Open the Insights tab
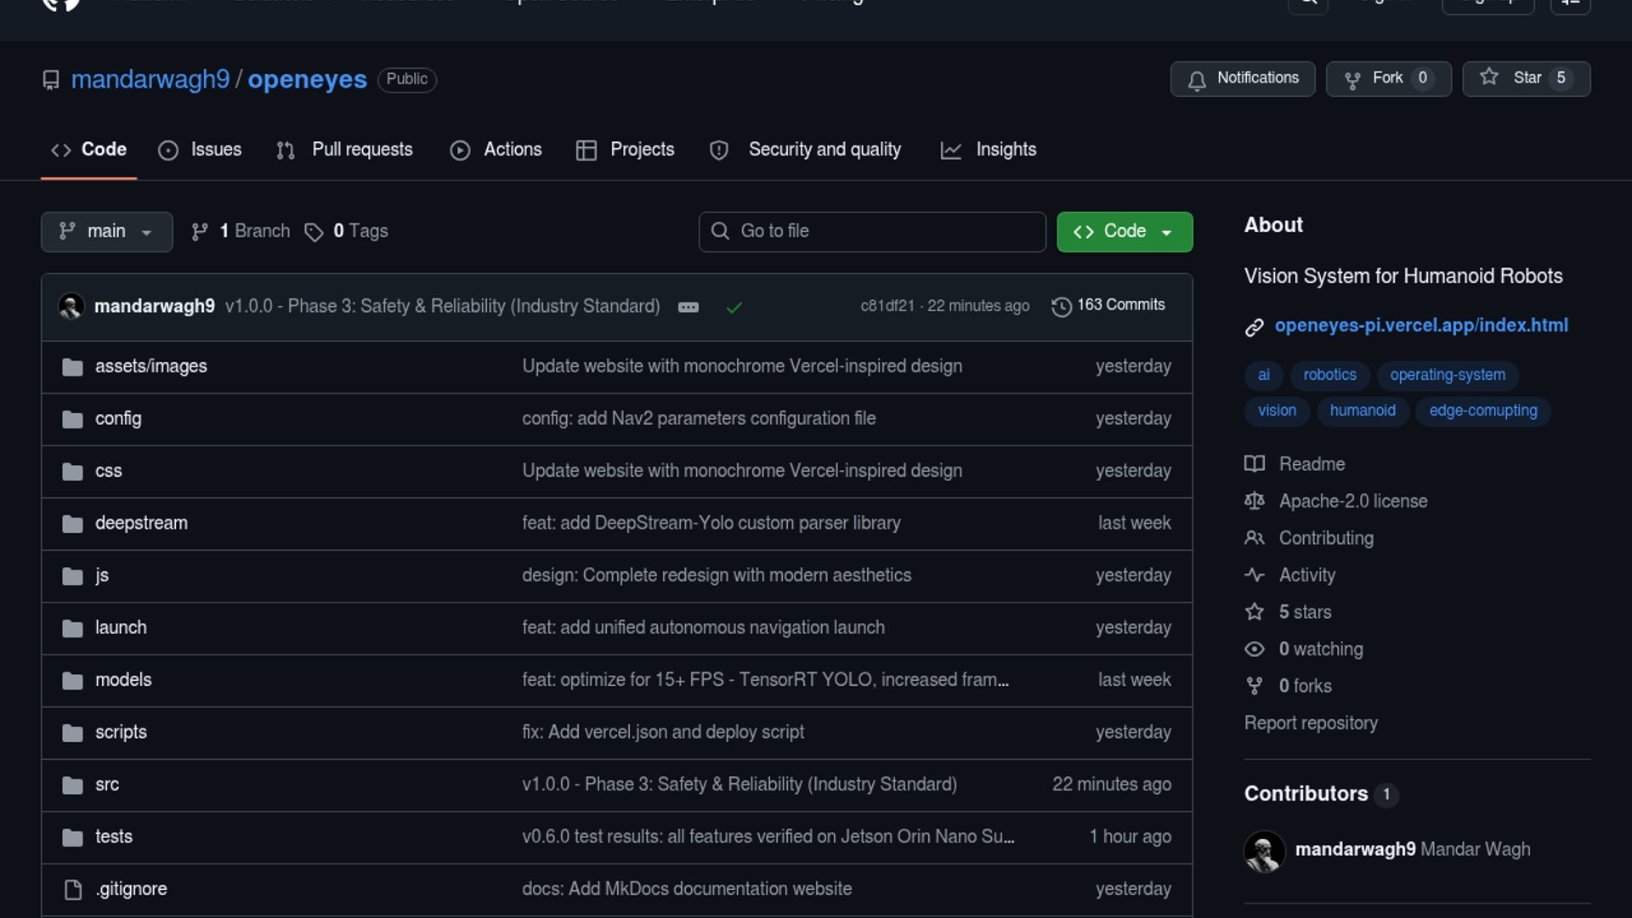 pos(989,150)
